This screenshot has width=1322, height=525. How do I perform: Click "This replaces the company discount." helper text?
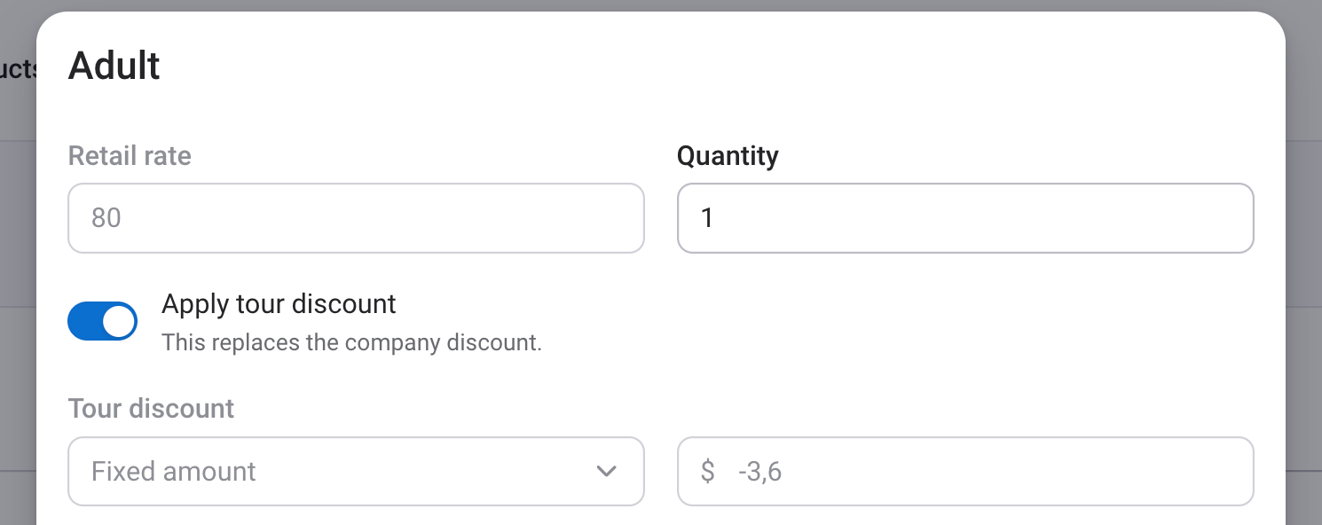(x=351, y=342)
